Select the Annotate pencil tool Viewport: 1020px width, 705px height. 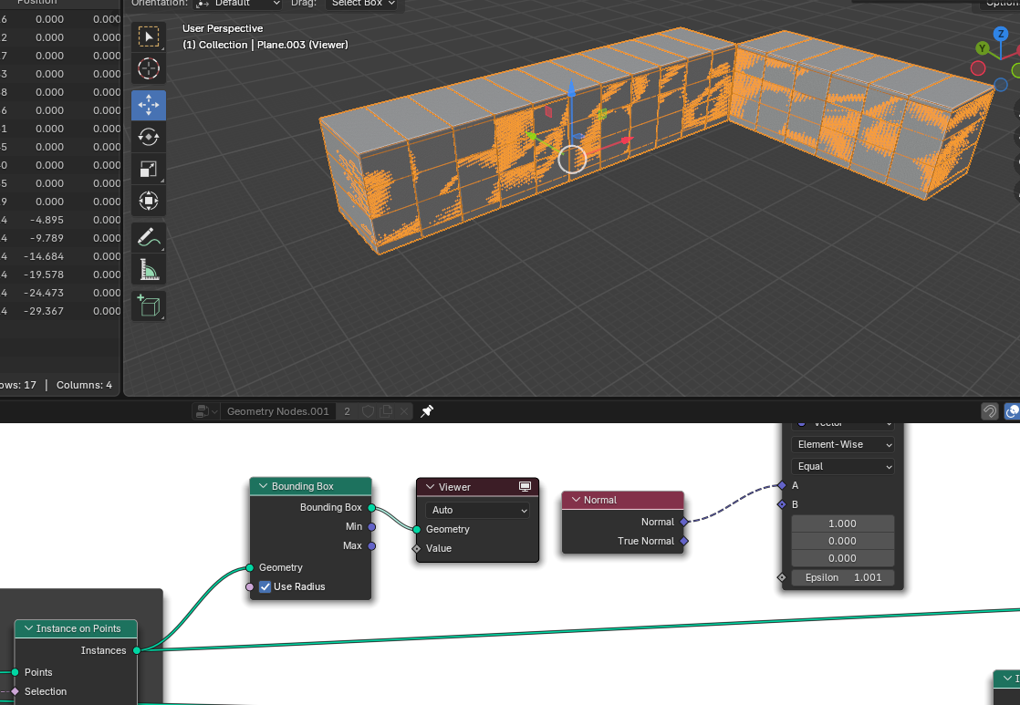click(x=149, y=237)
